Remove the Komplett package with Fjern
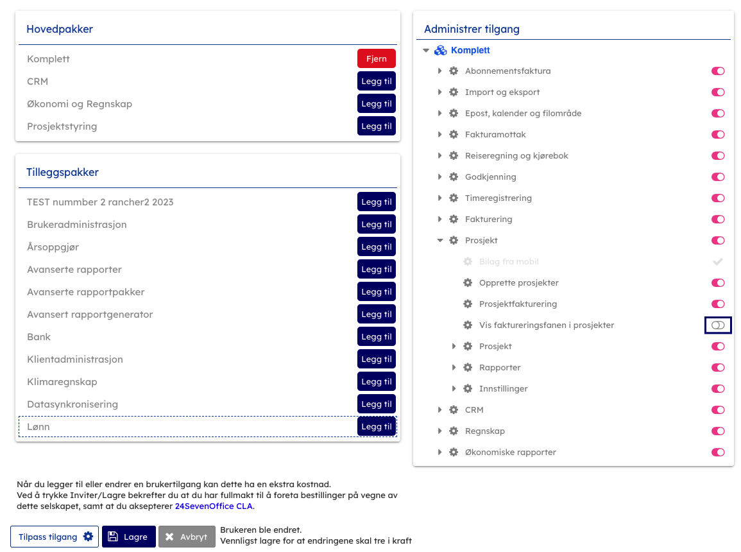The height and width of the screenshot is (552, 741). pyautogui.click(x=376, y=59)
